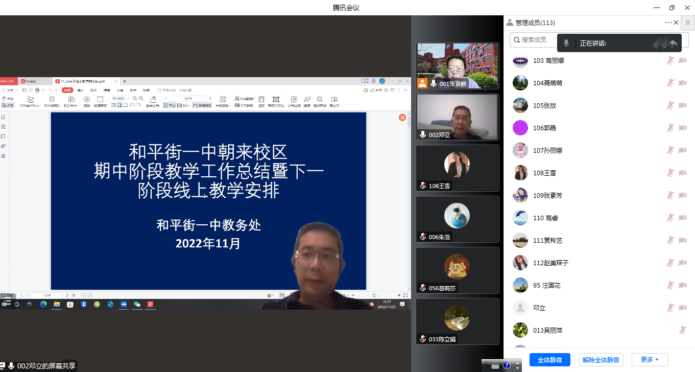Unmute microphone of 013吴丽萍
This screenshot has height=372, width=695.
tap(682, 331)
